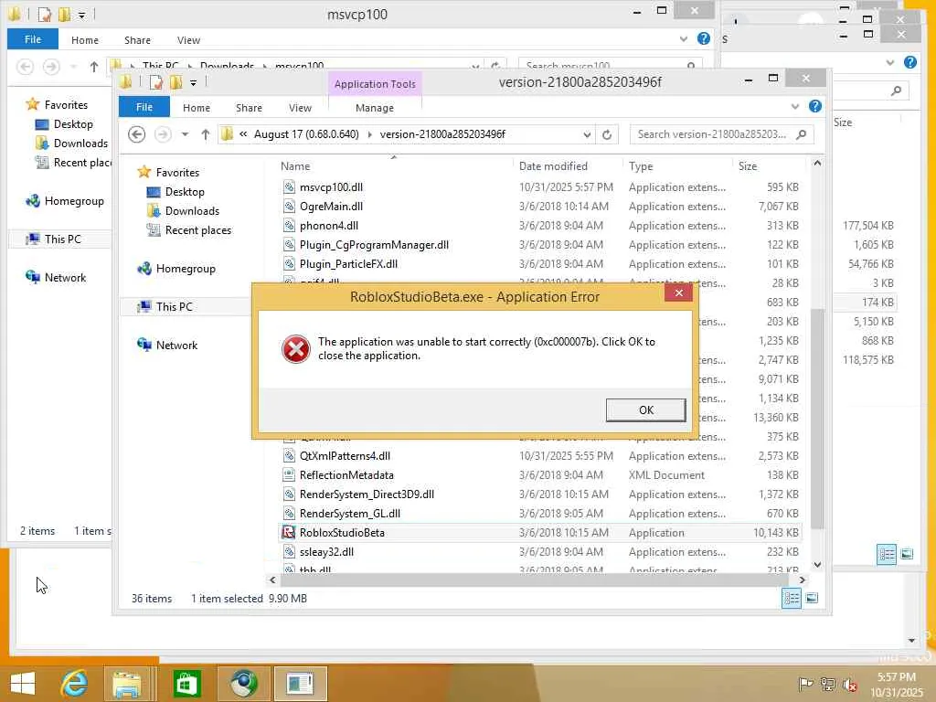Sort by Date modified column header
936x702 pixels.
[553, 166]
